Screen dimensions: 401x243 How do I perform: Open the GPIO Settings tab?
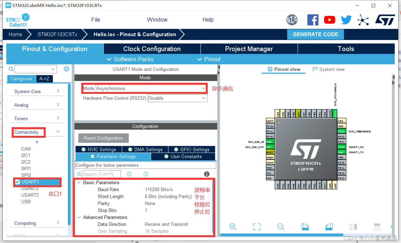pos(192,149)
